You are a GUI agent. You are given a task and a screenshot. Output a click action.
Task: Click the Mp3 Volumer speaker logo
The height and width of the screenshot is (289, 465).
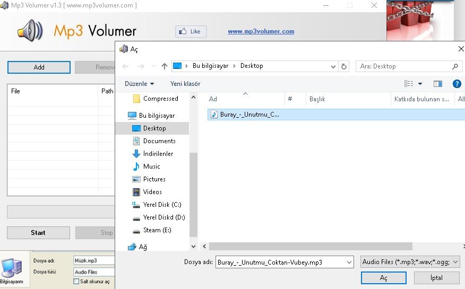click(30, 30)
